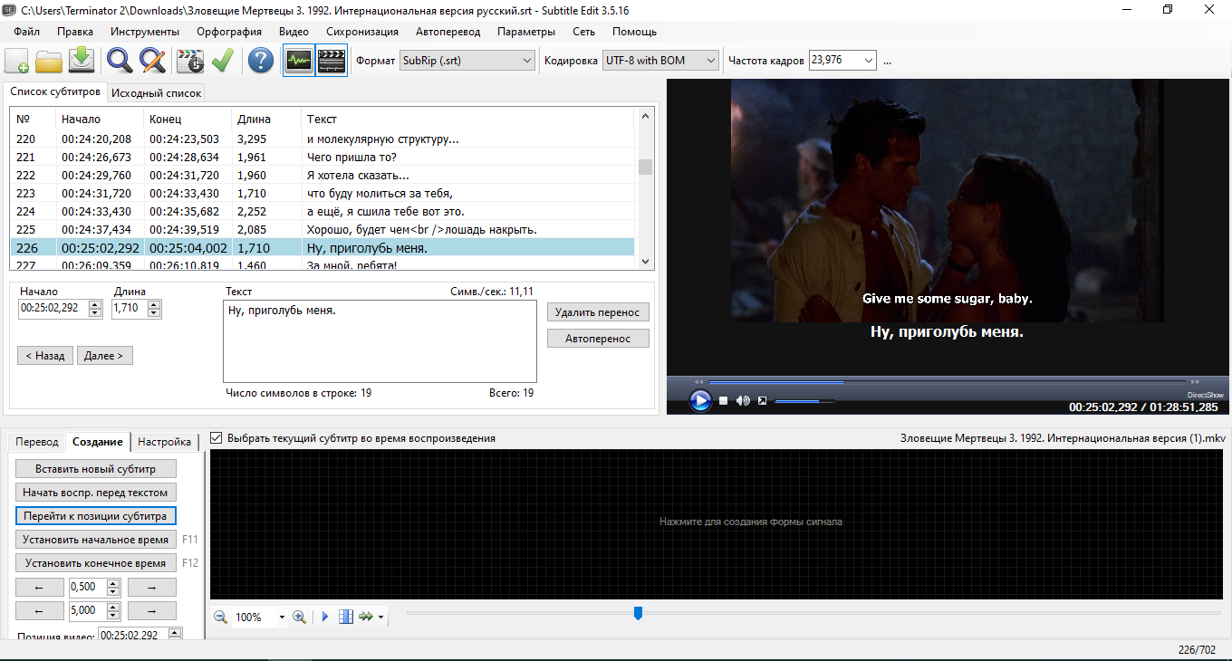Zoom out the waveform magnifier minus
The height and width of the screenshot is (661, 1232).
point(221,617)
